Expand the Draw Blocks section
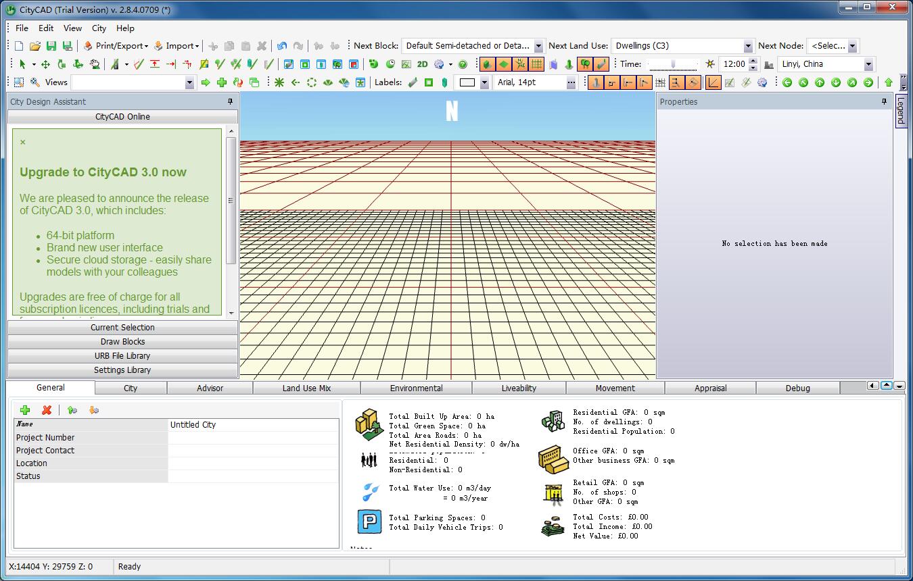Screen dimensions: 913x581 [x=122, y=342]
